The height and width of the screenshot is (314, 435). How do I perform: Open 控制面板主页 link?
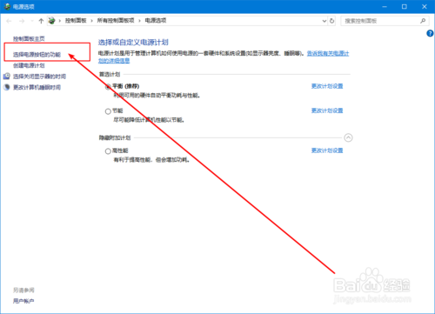pos(29,39)
